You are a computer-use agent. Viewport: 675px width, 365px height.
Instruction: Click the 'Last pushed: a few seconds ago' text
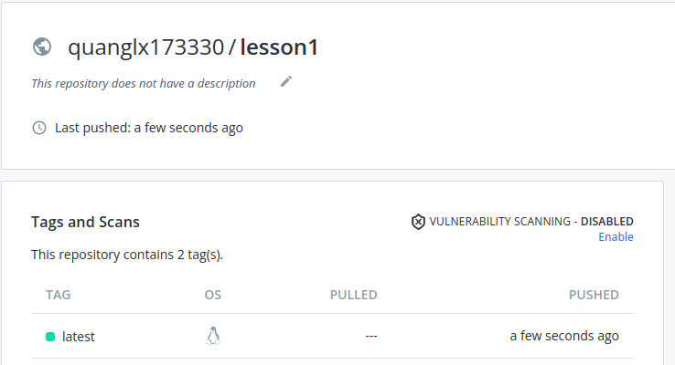click(149, 128)
